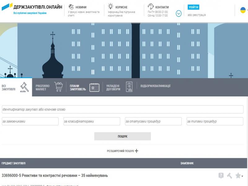
Task: Click the ПОШУК search button
Action: pos(122,136)
